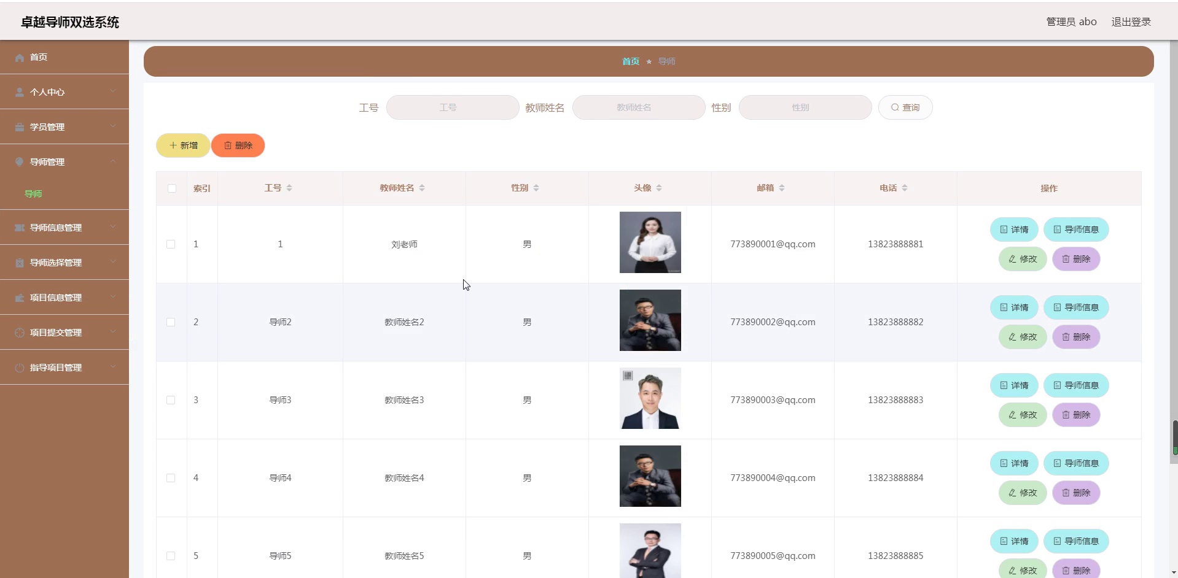Click the email 773890001@qq.com

(x=773, y=244)
